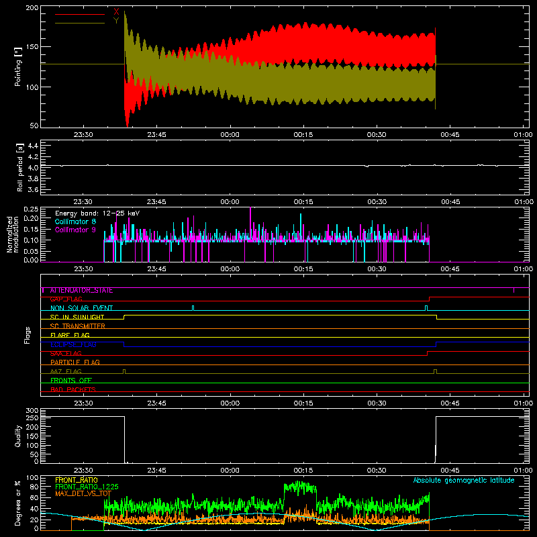
Task: Click the 0.25 tick on modulation axis
Action: click(x=31, y=209)
